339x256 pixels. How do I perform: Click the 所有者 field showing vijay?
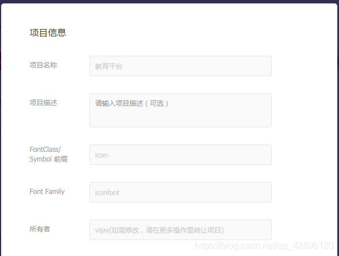[x=181, y=230]
